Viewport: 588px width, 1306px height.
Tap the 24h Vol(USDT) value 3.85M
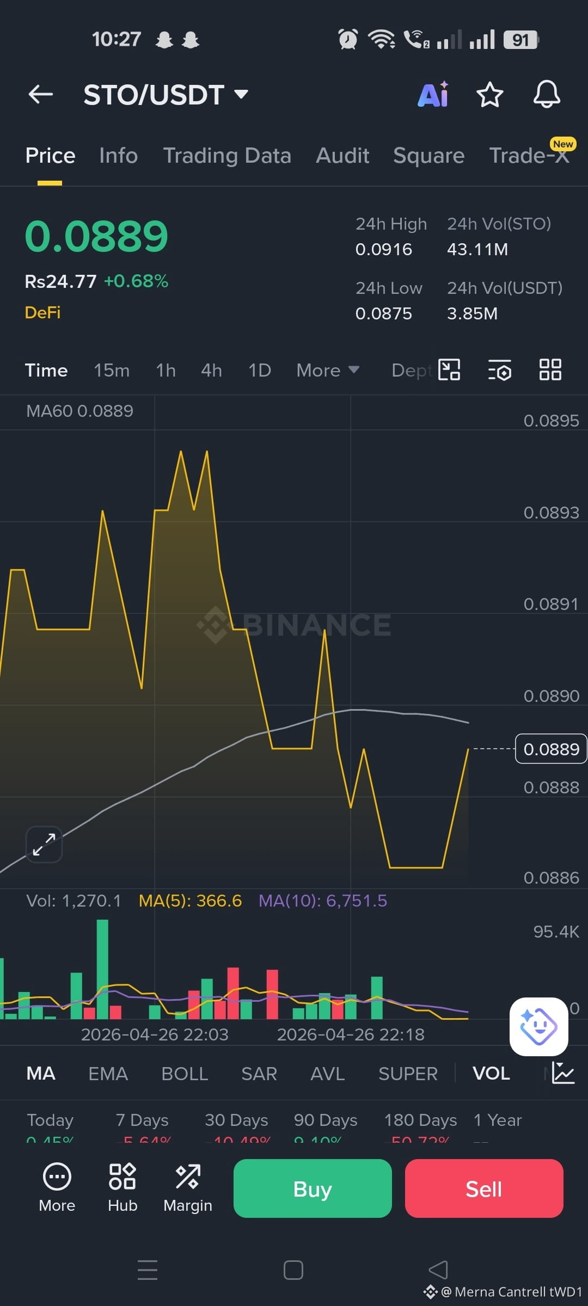point(472,313)
